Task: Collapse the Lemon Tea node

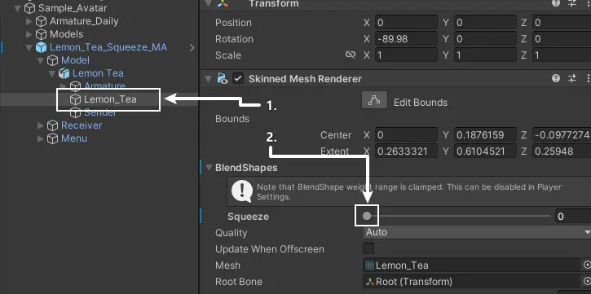Action: 52,73
